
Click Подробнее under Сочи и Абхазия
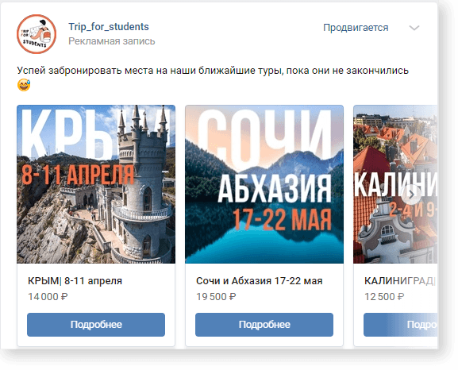pyautogui.click(x=264, y=325)
